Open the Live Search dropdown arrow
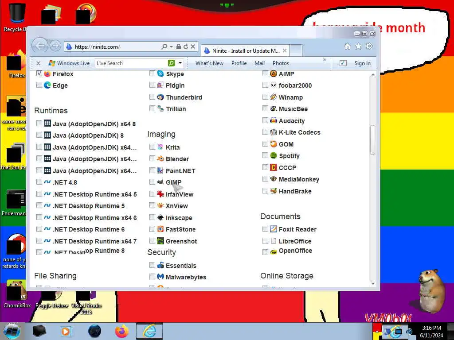Image resolution: width=454 pixels, height=340 pixels. (180, 63)
